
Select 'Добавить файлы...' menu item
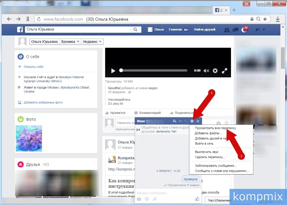tap(208, 133)
